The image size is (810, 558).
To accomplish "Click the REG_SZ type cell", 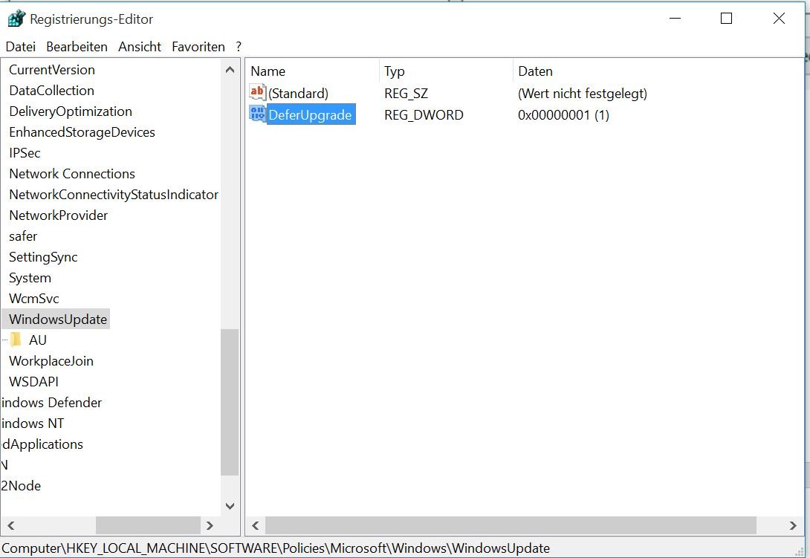I will point(406,94).
